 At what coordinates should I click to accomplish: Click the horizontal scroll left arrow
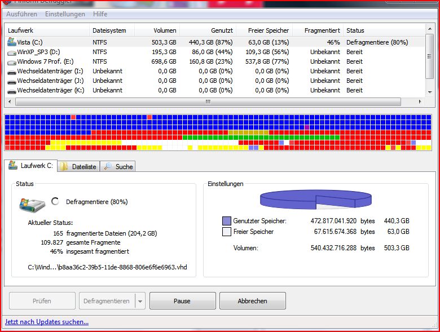(x=10, y=101)
